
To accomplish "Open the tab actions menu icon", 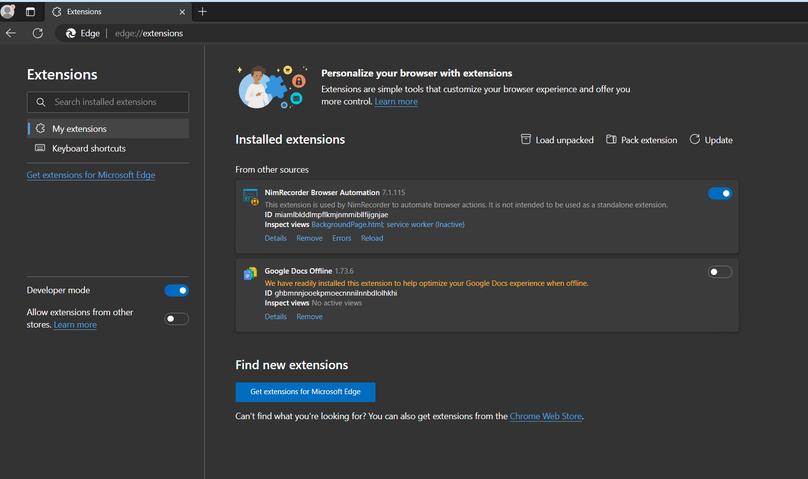I will [30, 12].
